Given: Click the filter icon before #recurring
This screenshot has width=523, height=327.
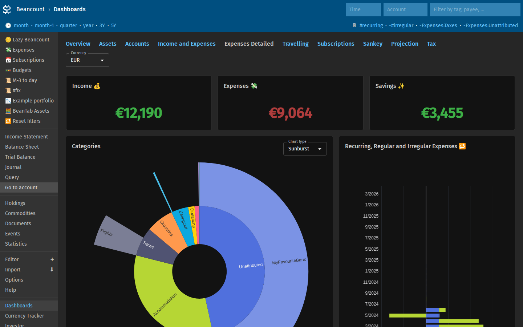Looking at the screenshot, I should tap(354, 25).
